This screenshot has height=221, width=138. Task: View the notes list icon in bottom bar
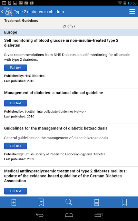coord(97,202)
